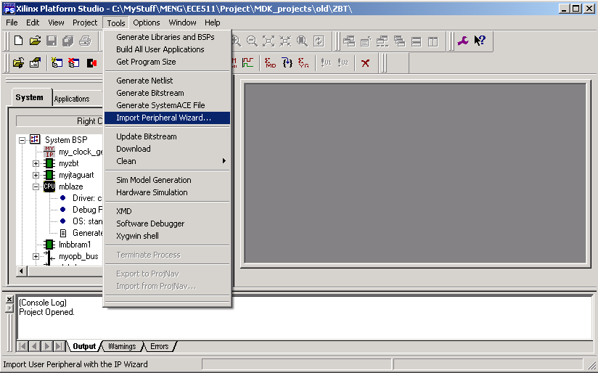Viewport: 598px width, 373px height.
Task: Click the MyIP icon for my_clock_gen
Action: (x=49, y=152)
